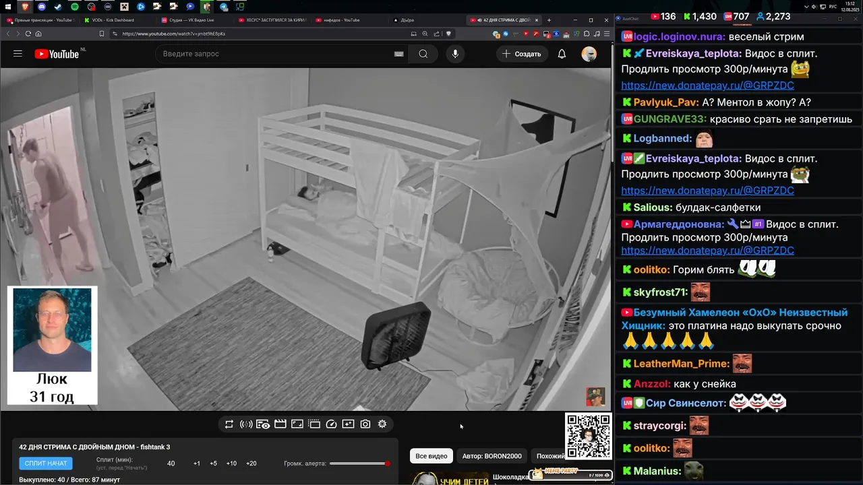Viewport: 863px width, 485px height.
Task: Click the dashed-frame window icon in player toolbar
Action: (314, 424)
